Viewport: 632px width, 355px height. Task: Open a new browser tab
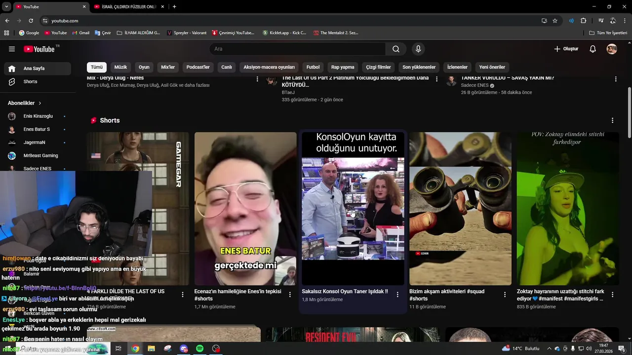(x=174, y=6)
